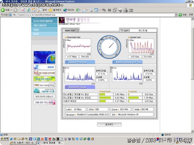Click the 7.35 Mbps upload value
Image resolution: width=194 pixels, height=145 pixels.
(149, 98)
